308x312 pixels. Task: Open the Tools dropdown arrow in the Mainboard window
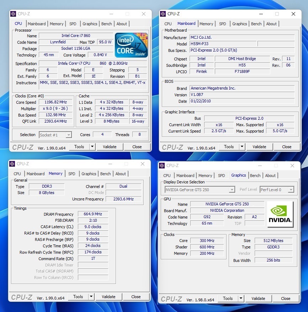pyautogui.click(x=242, y=147)
